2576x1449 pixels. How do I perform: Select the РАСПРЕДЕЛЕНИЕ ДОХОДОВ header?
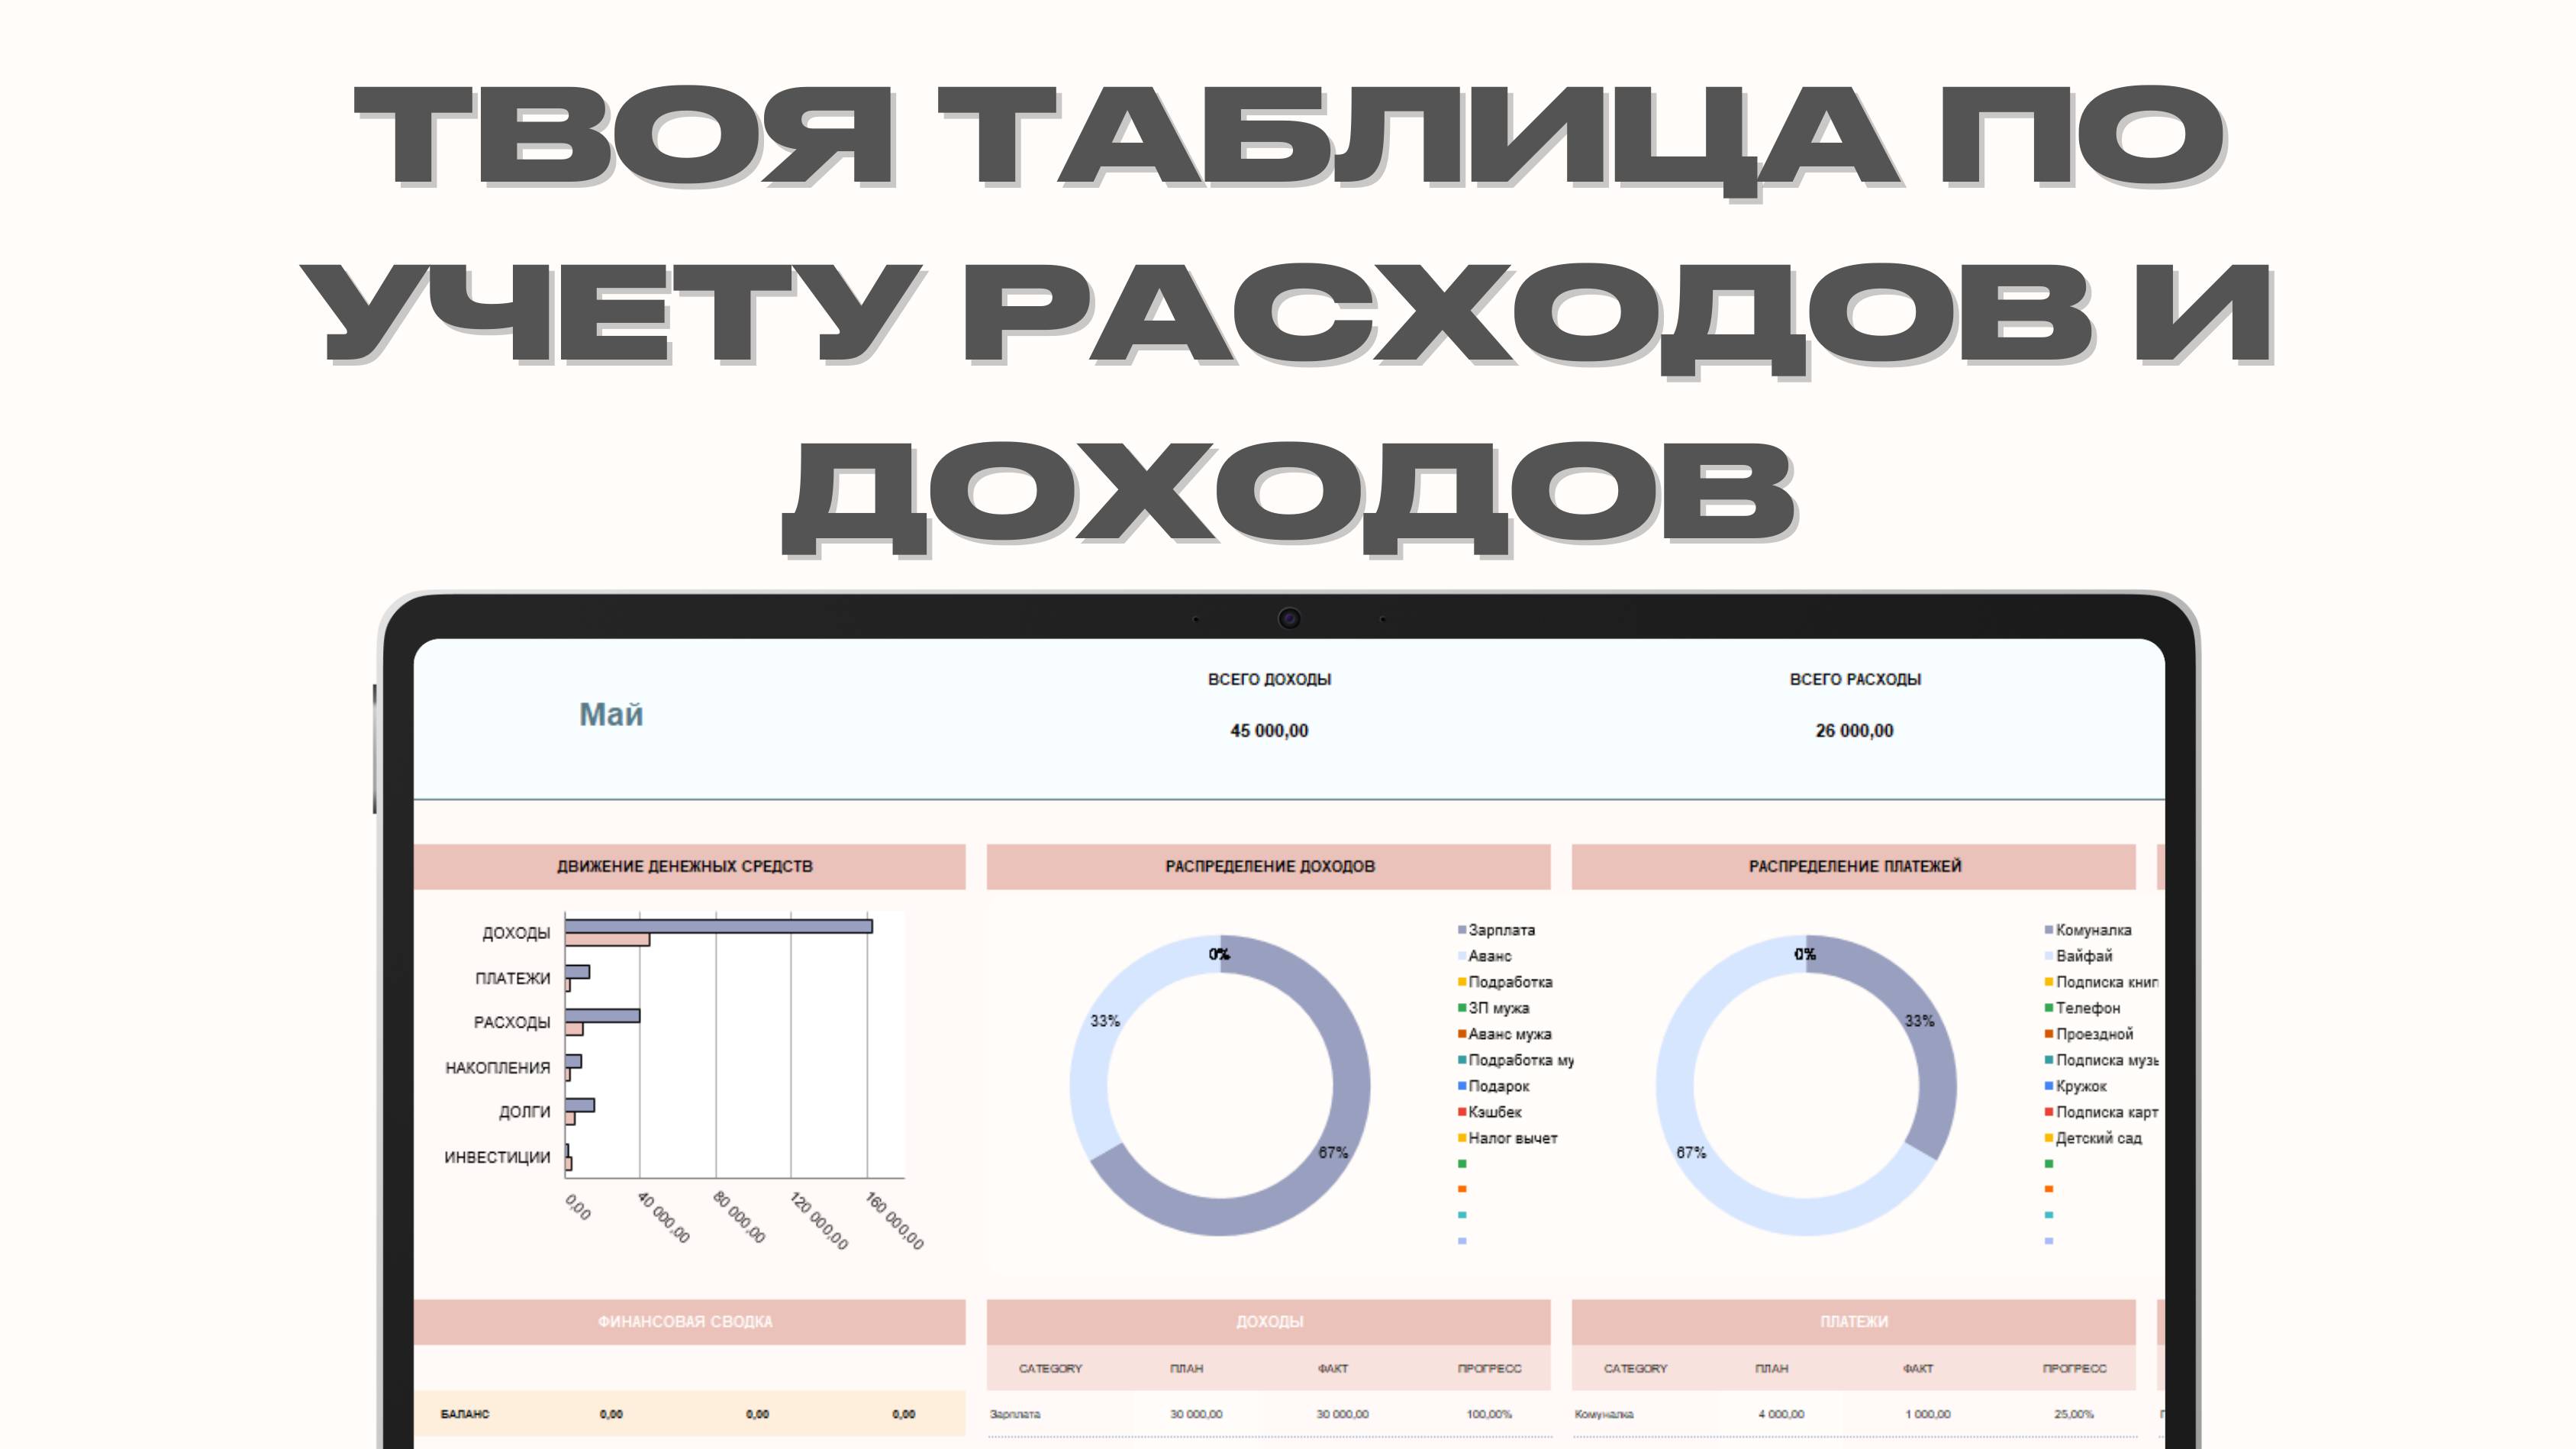coord(1269,866)
